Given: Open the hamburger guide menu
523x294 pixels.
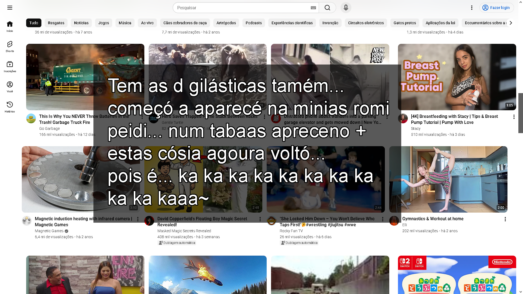Looking at the screenshot, I should pos(10,8).
